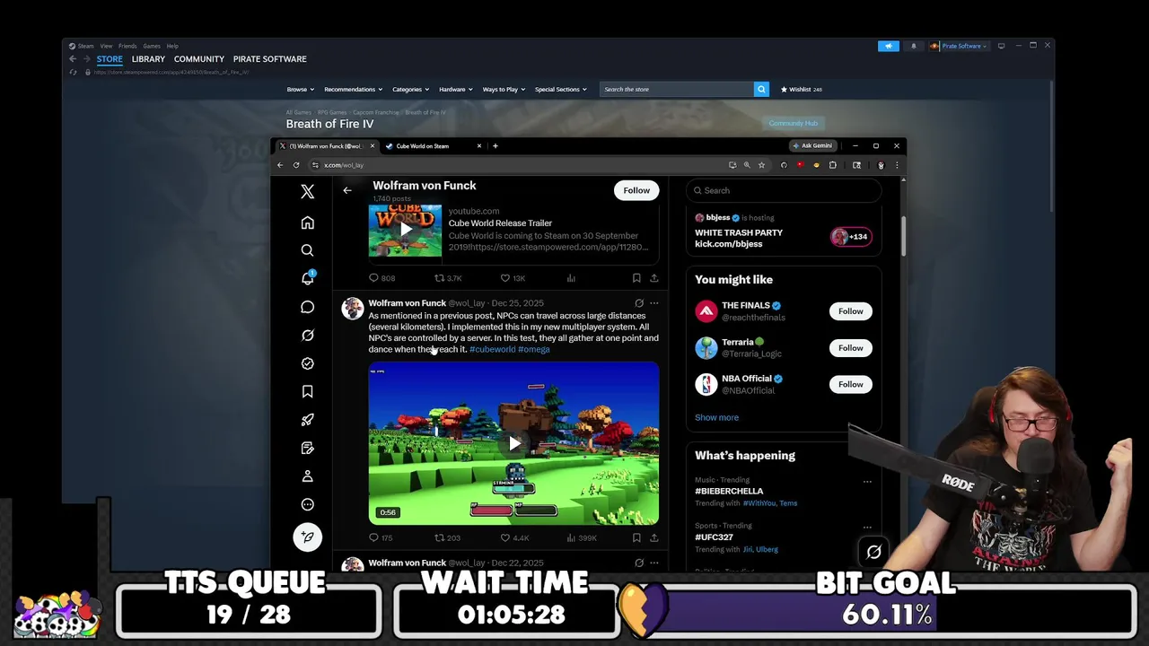Play the NPC gathering video

tap(513, 443)
